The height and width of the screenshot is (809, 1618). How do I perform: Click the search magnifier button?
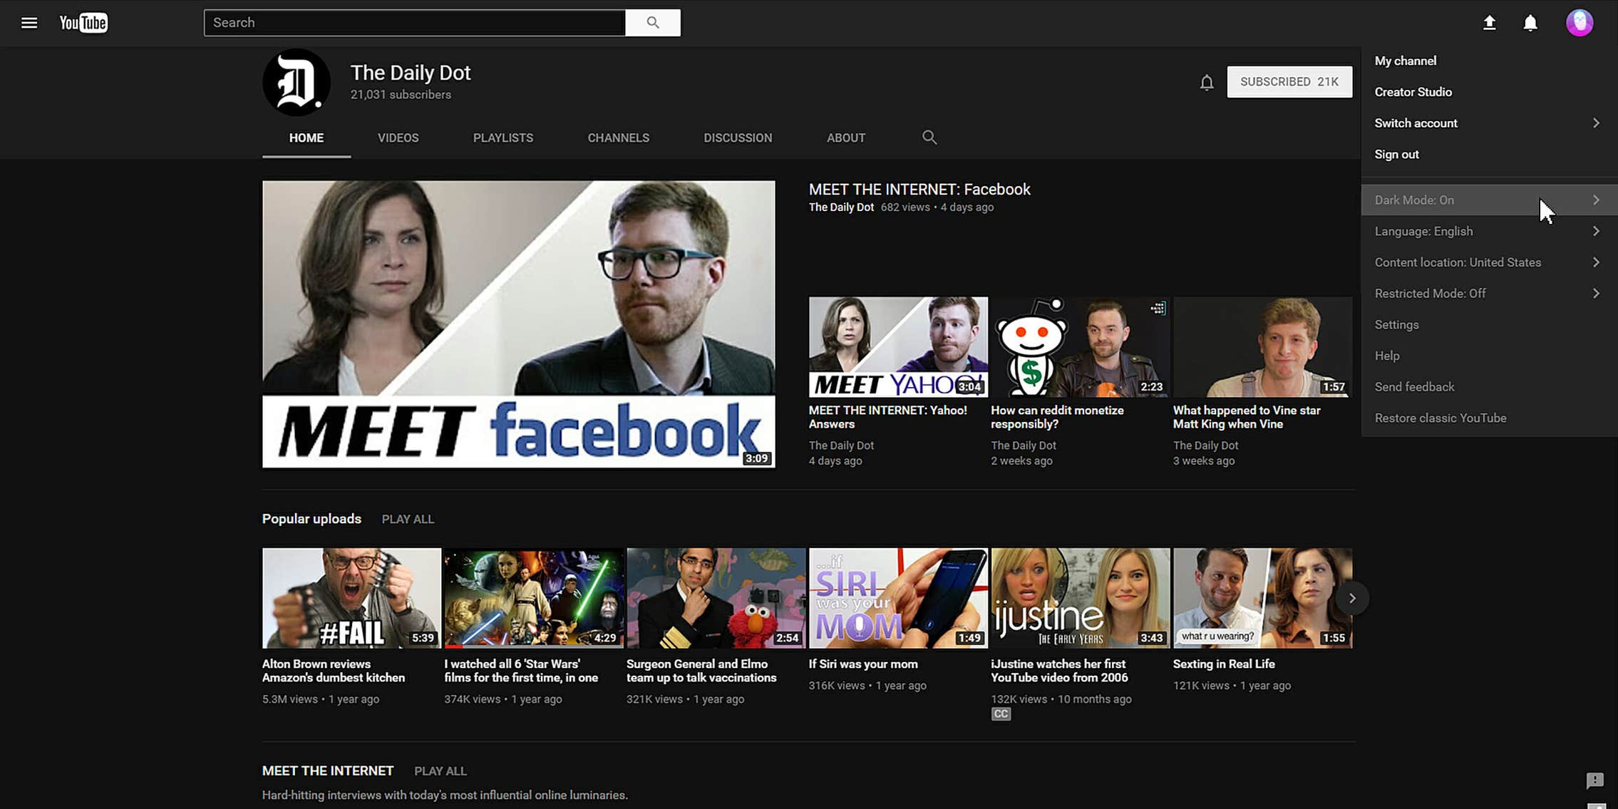click(653, 23)
